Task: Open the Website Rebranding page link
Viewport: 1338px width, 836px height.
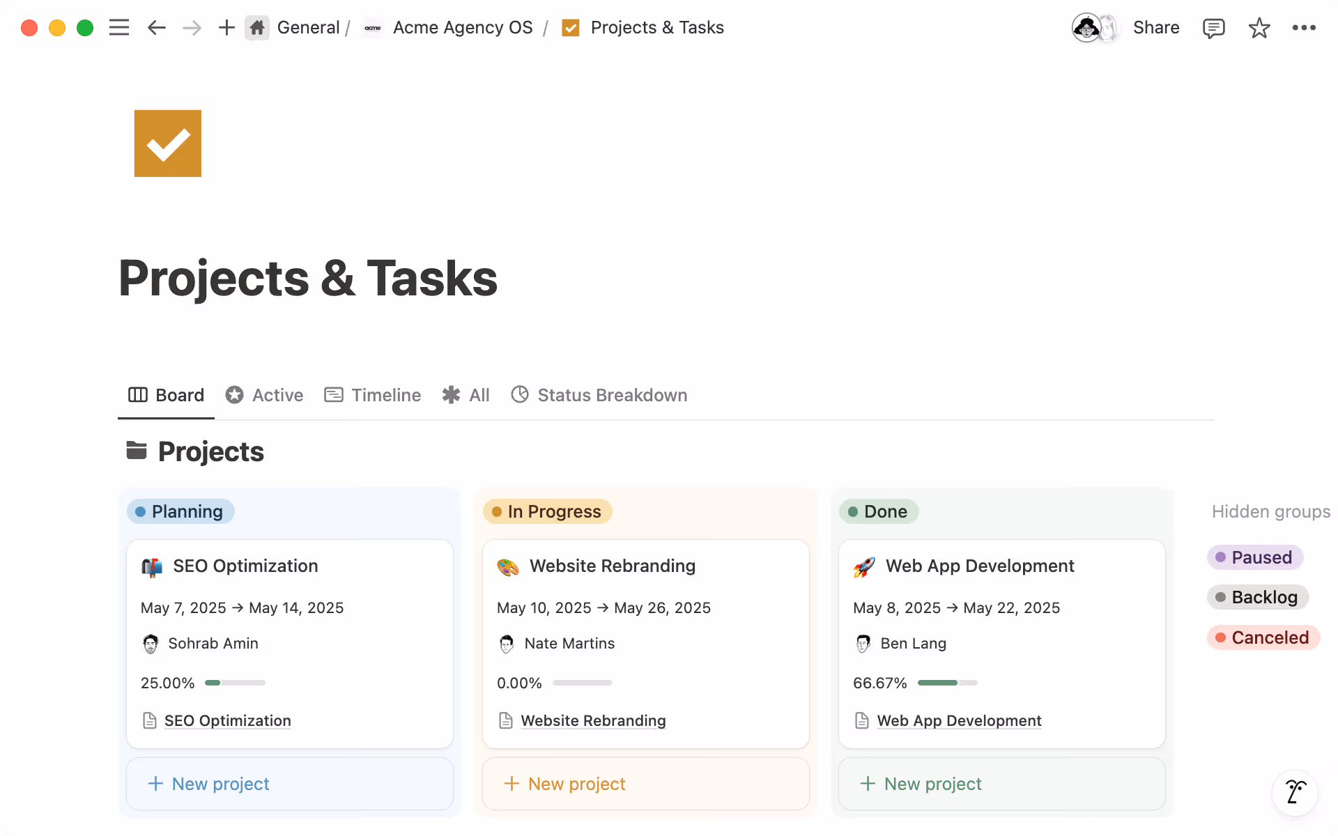Action: pos(593,720)
